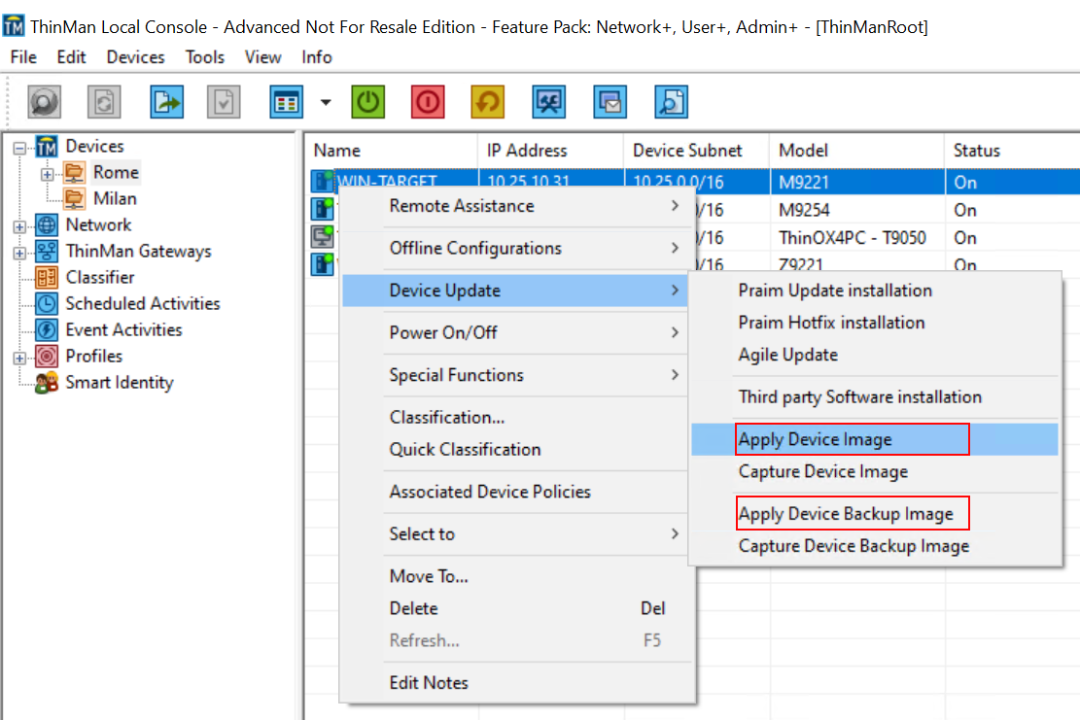Screen dimensions: 1080x720
Task: Open the View menu
Action: point(263,57)
